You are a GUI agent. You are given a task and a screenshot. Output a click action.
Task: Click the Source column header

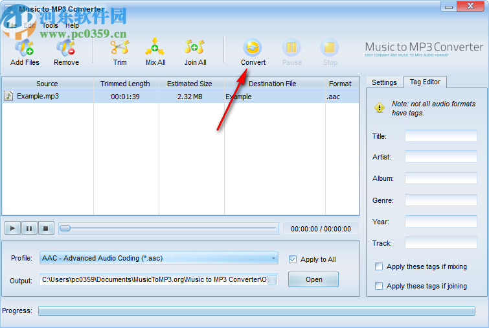click(48, 84)
